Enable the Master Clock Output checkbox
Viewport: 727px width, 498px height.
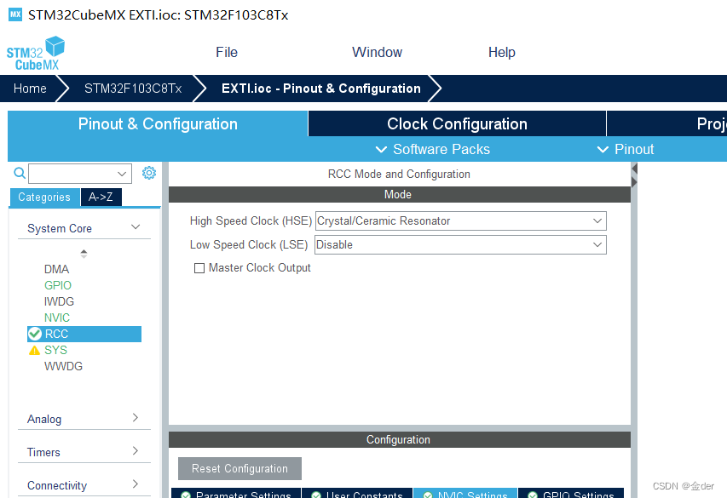199,268
